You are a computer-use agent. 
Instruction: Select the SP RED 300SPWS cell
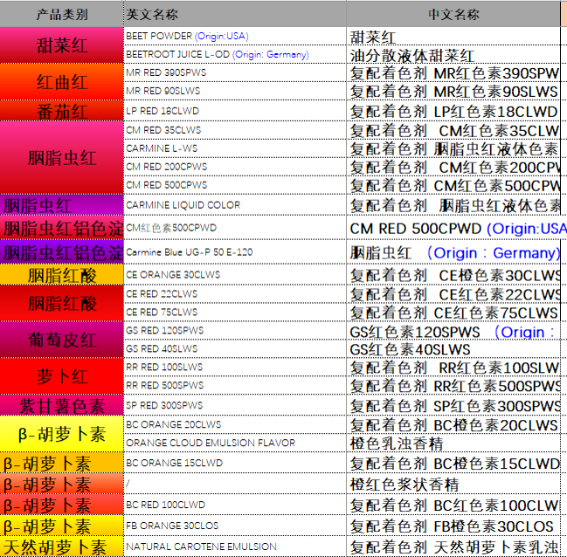pyautogui.click(x=235, y=405)
